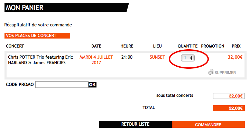Viewport: 249px width, 134px height.
Task: Open the SUNSET venue link
Action: [157, 57]
